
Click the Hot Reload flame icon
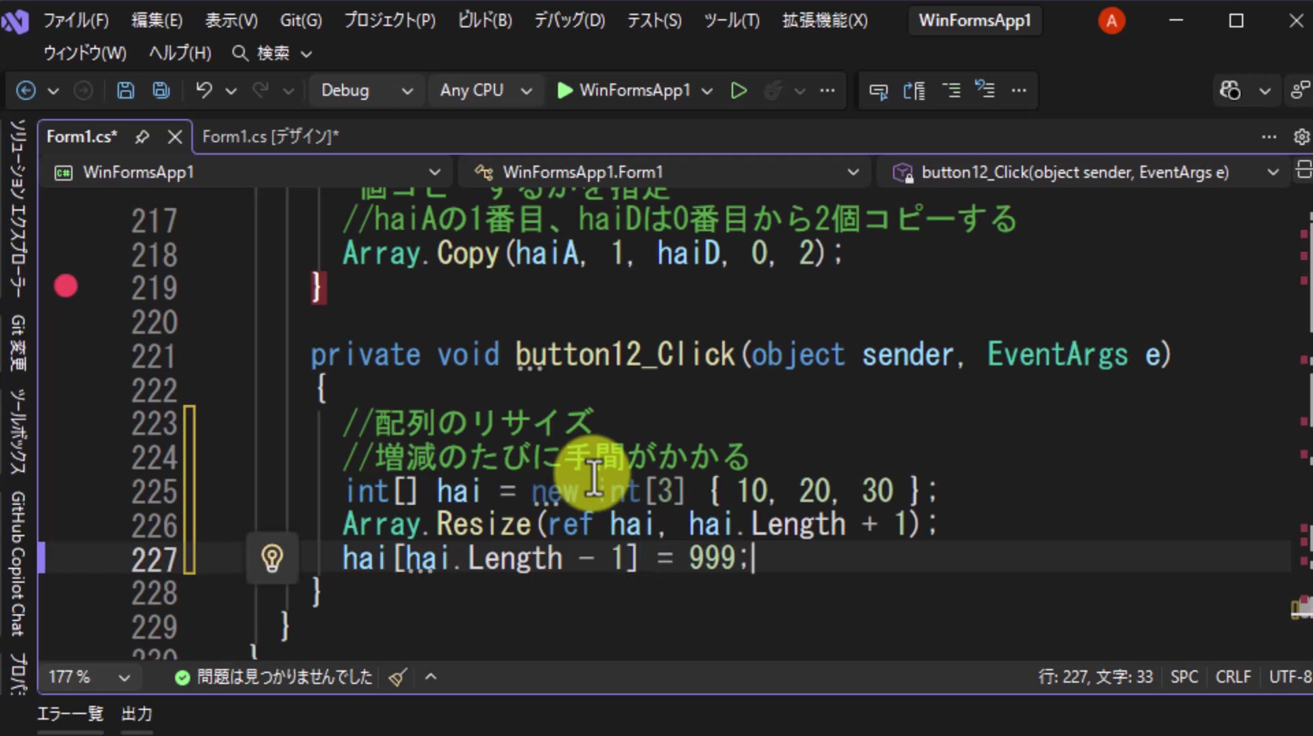point(773,90)
